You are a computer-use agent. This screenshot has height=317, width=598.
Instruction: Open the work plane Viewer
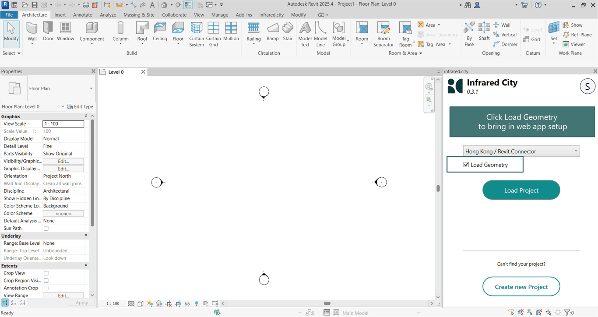coord(574,44)
